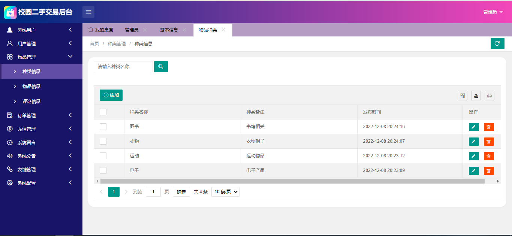This screenshot has width=512, height=236.
Task: Close the 基本信息 tab
Action: 184,30
